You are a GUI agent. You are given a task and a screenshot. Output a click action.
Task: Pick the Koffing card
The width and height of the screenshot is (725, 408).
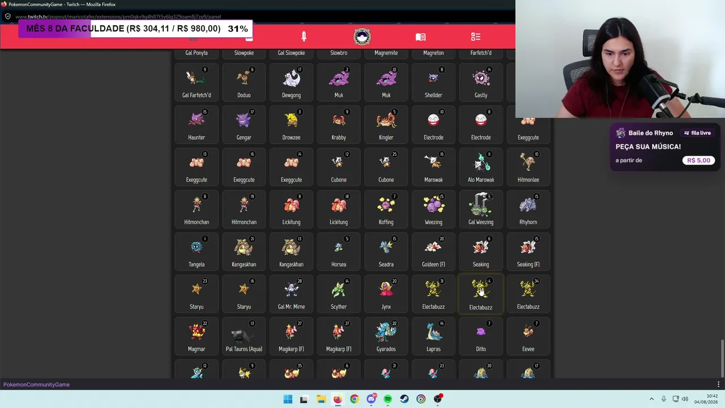coord(386,209)
